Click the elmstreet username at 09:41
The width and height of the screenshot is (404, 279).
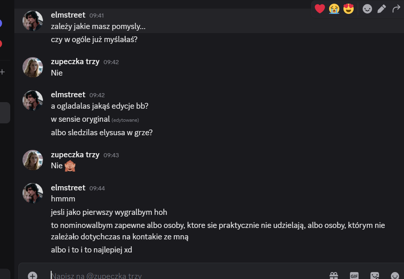68,15
